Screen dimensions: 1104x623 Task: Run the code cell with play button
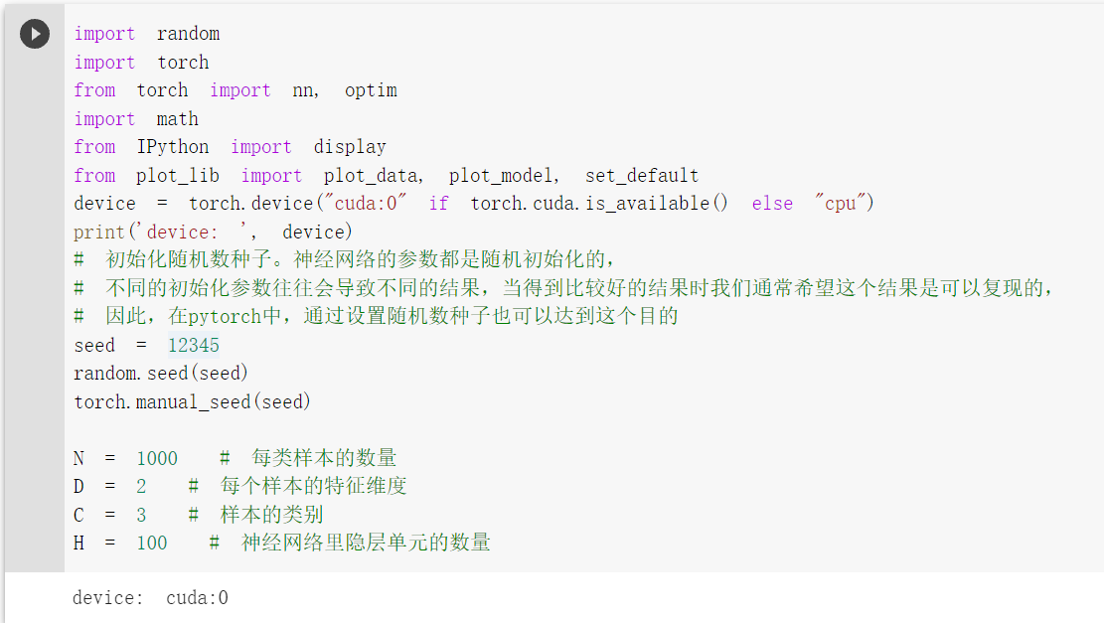[35, 34]
